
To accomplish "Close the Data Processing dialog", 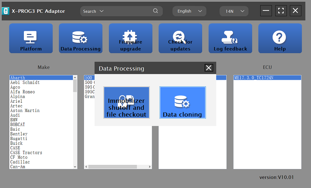I will (209, 68).
